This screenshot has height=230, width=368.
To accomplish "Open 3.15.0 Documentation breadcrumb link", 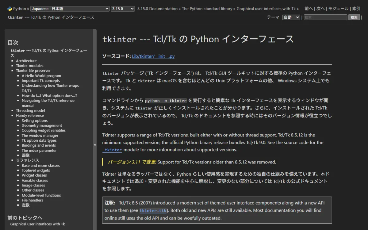I will [x=157, y=9].
